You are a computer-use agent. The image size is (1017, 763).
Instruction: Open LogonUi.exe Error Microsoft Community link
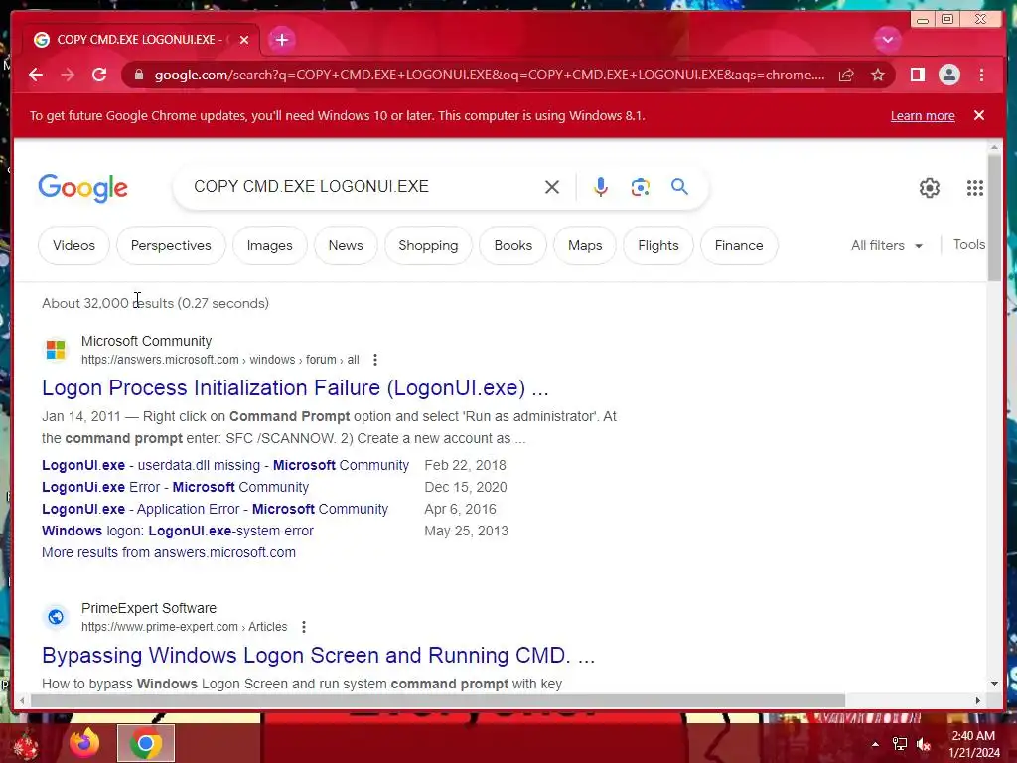[175, 487]
